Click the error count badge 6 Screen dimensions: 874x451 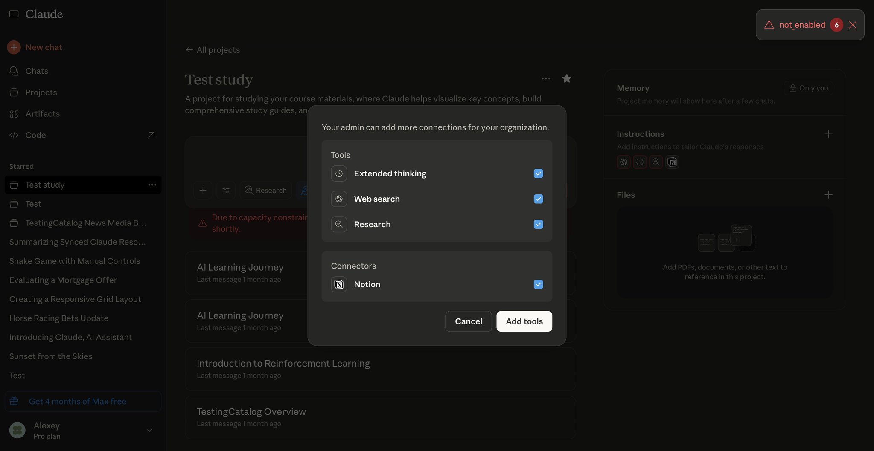(x=836, y=25)
